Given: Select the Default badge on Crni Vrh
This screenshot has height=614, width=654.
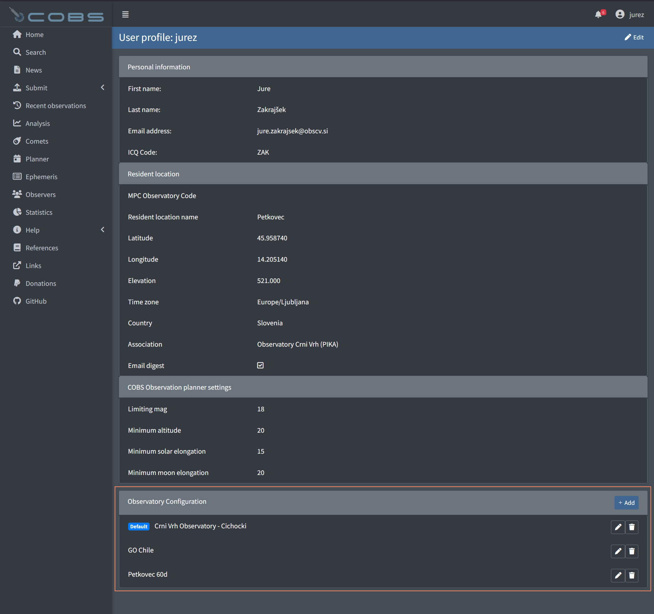Looking at the screenshot, I should point(138,527).
